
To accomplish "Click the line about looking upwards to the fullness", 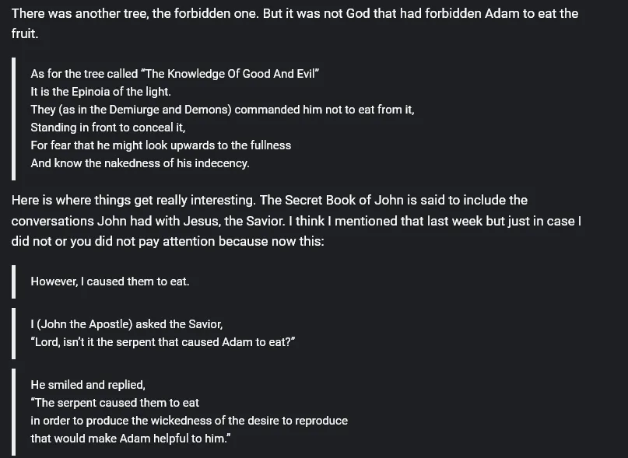I will (160, 145).
